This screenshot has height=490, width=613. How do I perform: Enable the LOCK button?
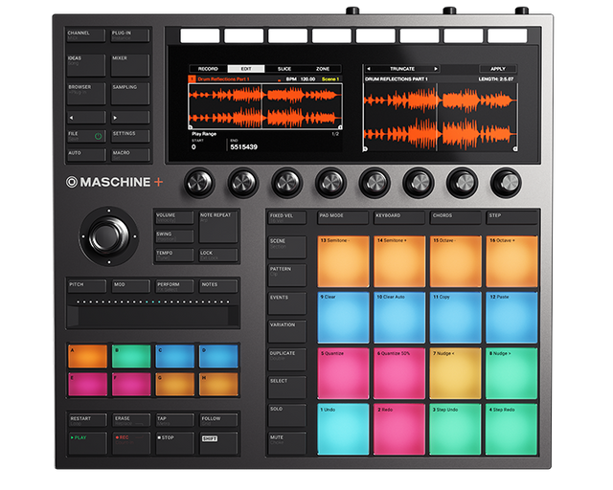click(x=218, y=256)
